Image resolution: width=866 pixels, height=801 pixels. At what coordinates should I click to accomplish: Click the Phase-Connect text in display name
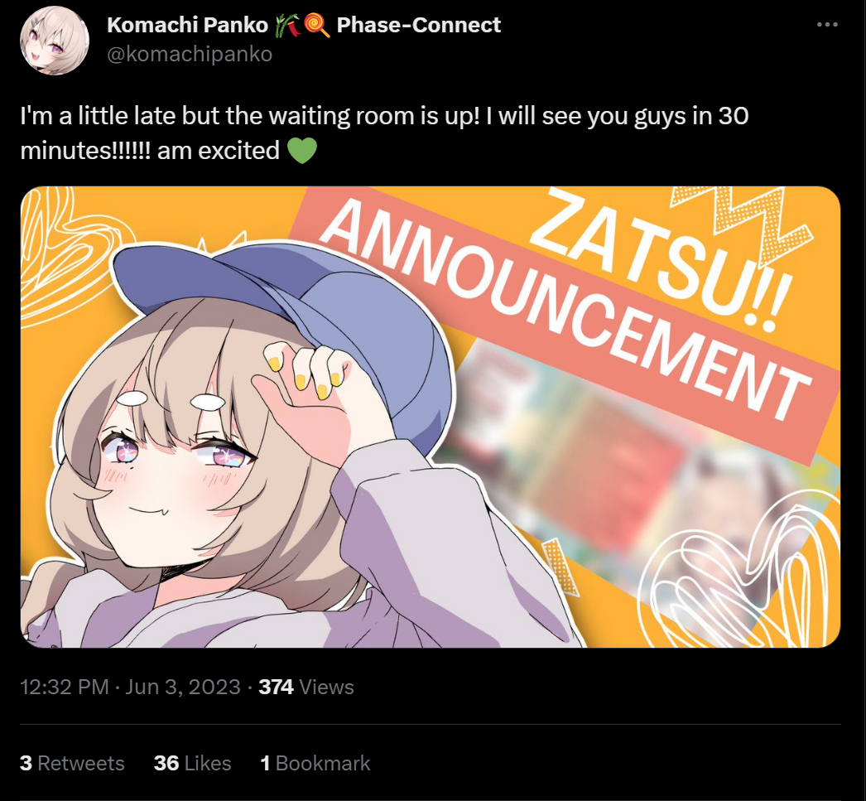pyautogui.click(x=419, y=25)
